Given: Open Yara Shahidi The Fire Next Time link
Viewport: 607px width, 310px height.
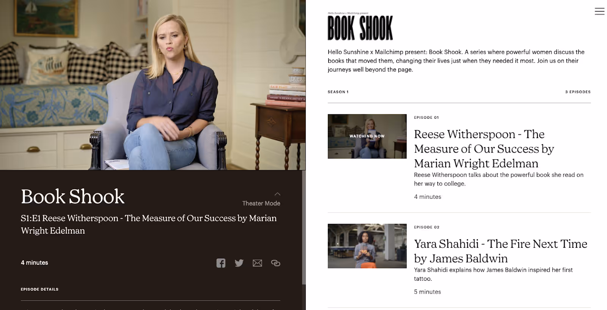Looking at the screenshot, I should coord(500,251).
